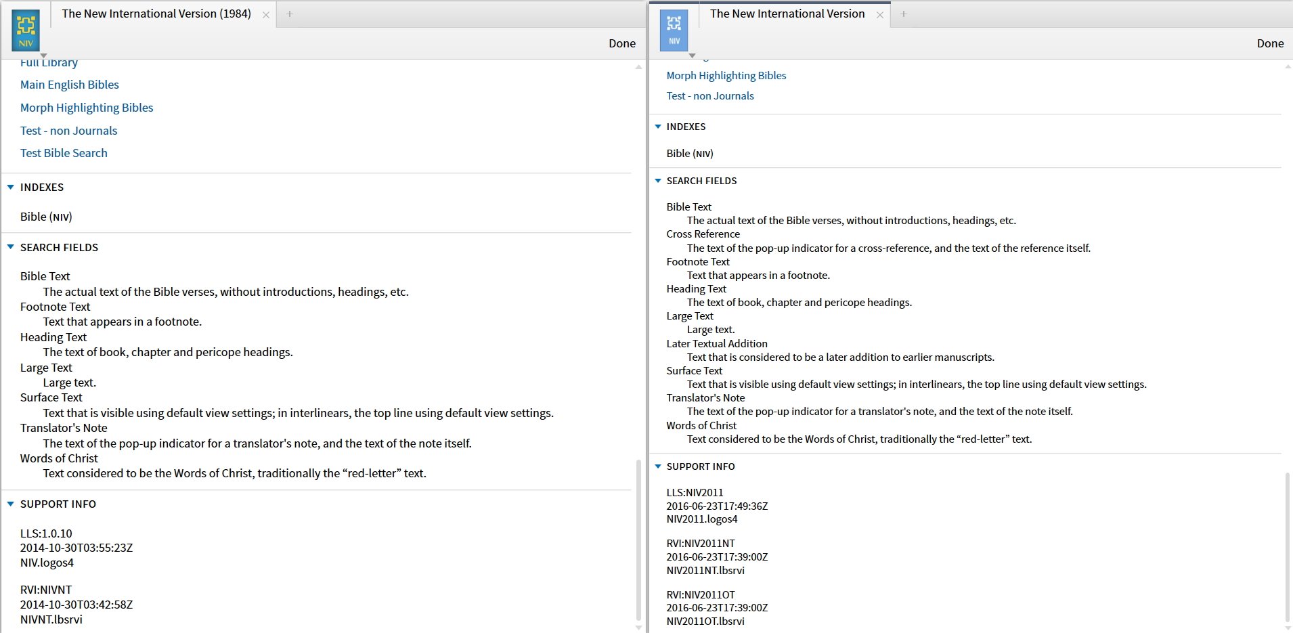
Task: Click the 'Bible (NIV)' index in the 1984 panel
Action: tap(46, 217)
